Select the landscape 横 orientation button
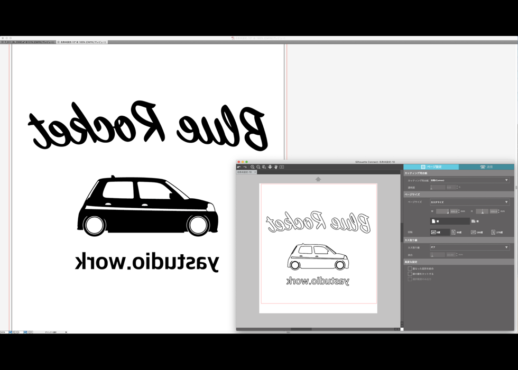 click(x=474, y=221)
